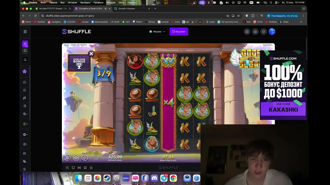This screenshot has width=330, height=185.
Task: Open the Shuffle hamburger sidebar menu
Action: (x=25, y=32)
